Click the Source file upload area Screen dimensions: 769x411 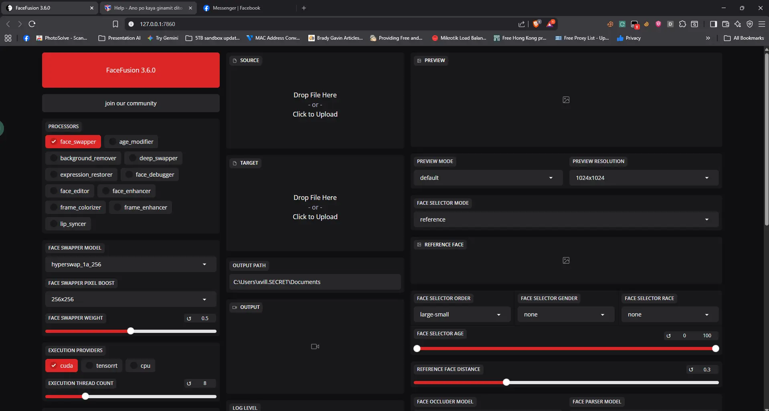[315, 105]
